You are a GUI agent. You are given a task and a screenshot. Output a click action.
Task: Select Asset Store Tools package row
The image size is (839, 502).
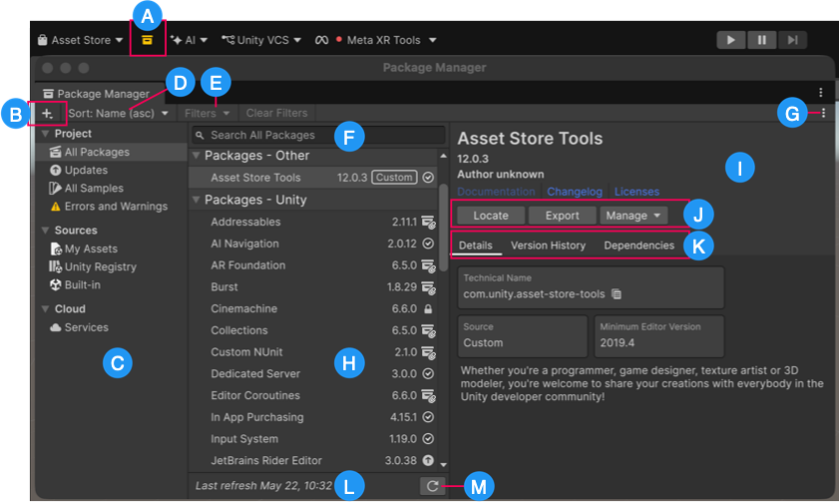click(313, 178)
